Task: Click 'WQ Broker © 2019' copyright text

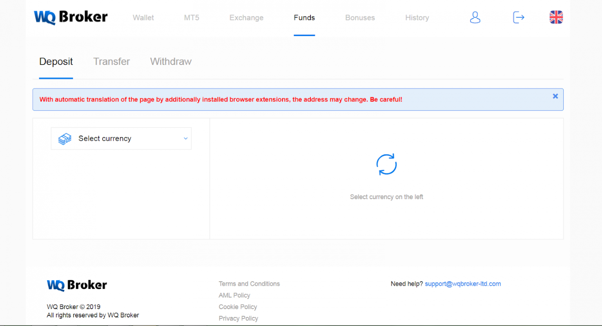Action: [x=73, y=307]
